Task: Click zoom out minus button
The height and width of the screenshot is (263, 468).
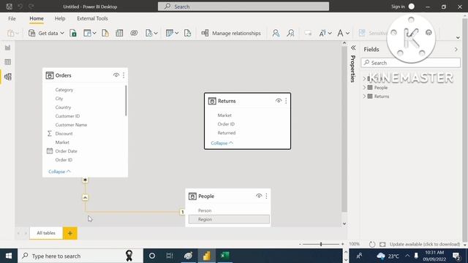Action: 300,244
